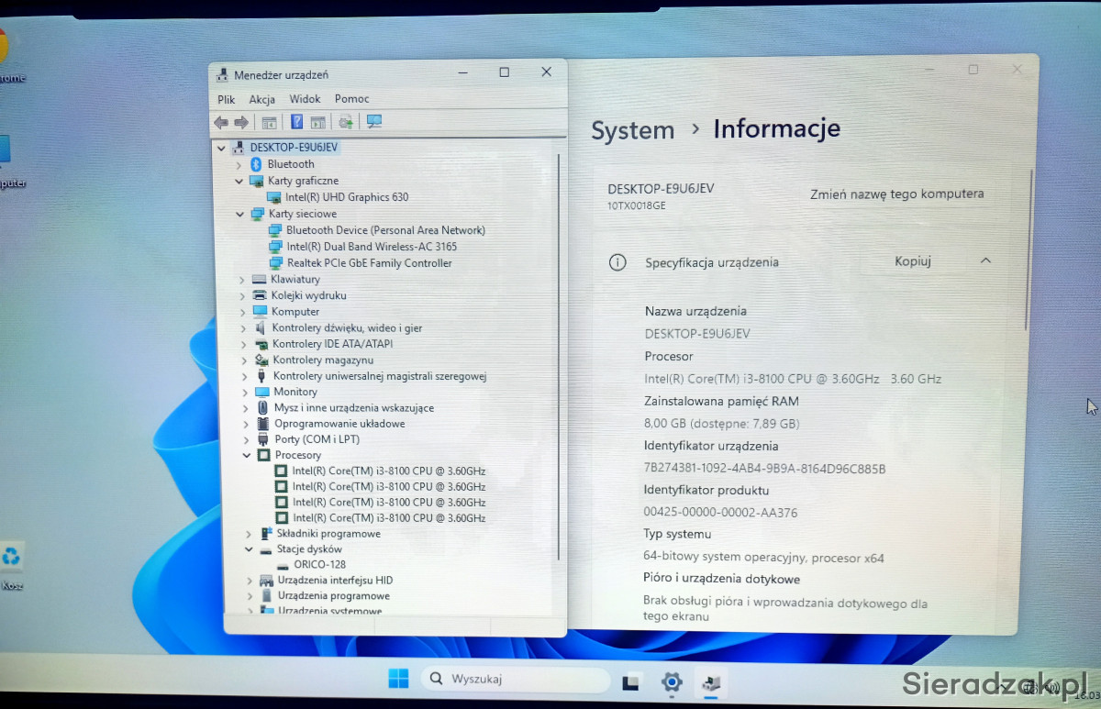Expand the Klawiatury tree node
Viewport: 1101px width, 709px height.
click(x=242, y=280)
